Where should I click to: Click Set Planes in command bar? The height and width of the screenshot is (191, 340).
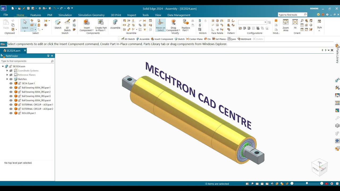[219, 39]
